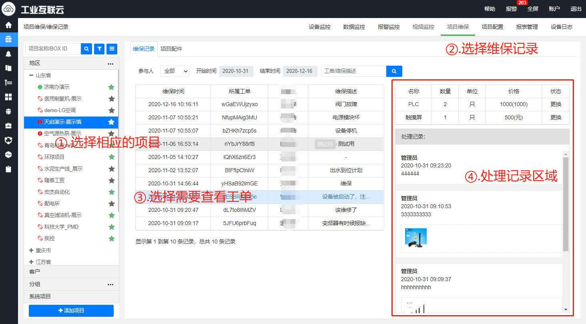Click the processing records vertical scrollbar
This screenshot has height=324, width=586.
pyautogui.click(x=566, y=204)
